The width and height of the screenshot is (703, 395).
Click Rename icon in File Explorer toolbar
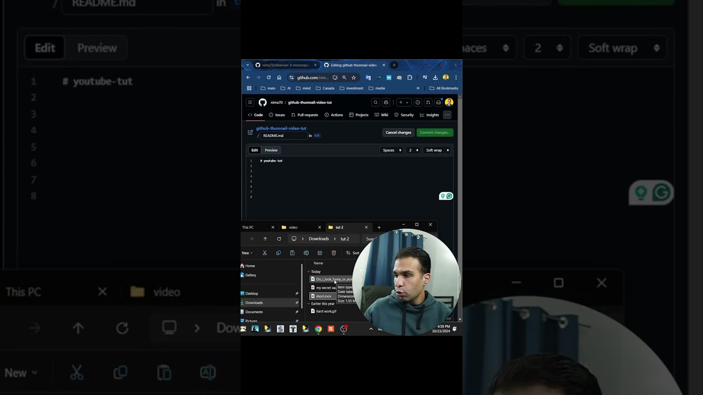[x=306, y=253]
